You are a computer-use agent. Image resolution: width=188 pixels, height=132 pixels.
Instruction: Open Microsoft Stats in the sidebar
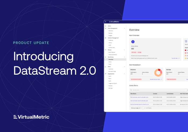click(x=112, y=71)
